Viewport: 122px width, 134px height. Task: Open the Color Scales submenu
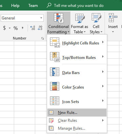pos(77,87)
